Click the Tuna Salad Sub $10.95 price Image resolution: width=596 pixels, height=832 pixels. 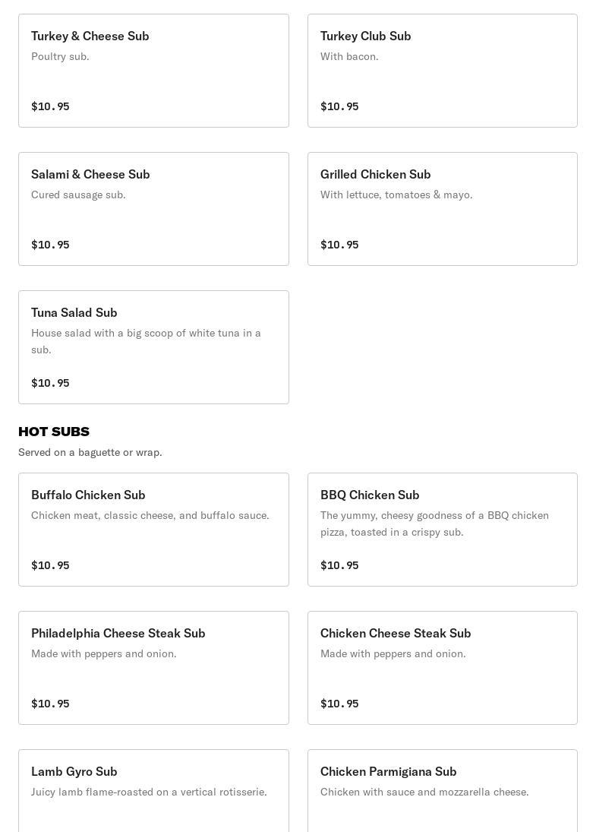pos(50,383)
